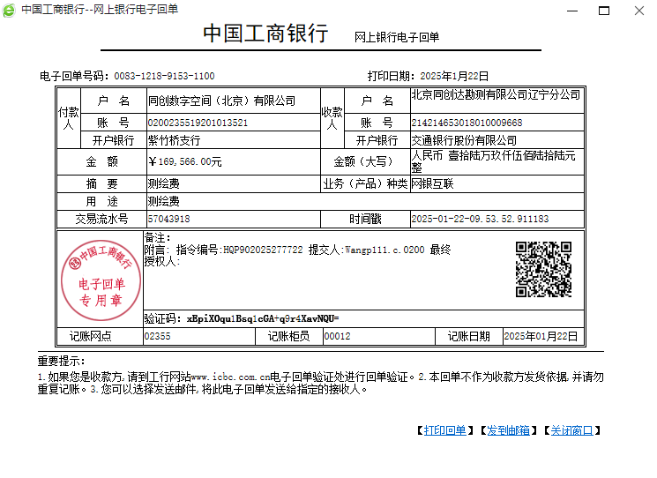Select amount ￥169,566.00元
This screenshot has height=478, width=657.
(185, 161)
